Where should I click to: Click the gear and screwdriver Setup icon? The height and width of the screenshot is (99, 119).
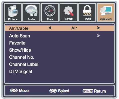point(69,11)
